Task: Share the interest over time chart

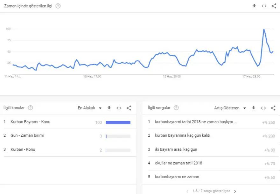Action: click(x=274, y=6)
